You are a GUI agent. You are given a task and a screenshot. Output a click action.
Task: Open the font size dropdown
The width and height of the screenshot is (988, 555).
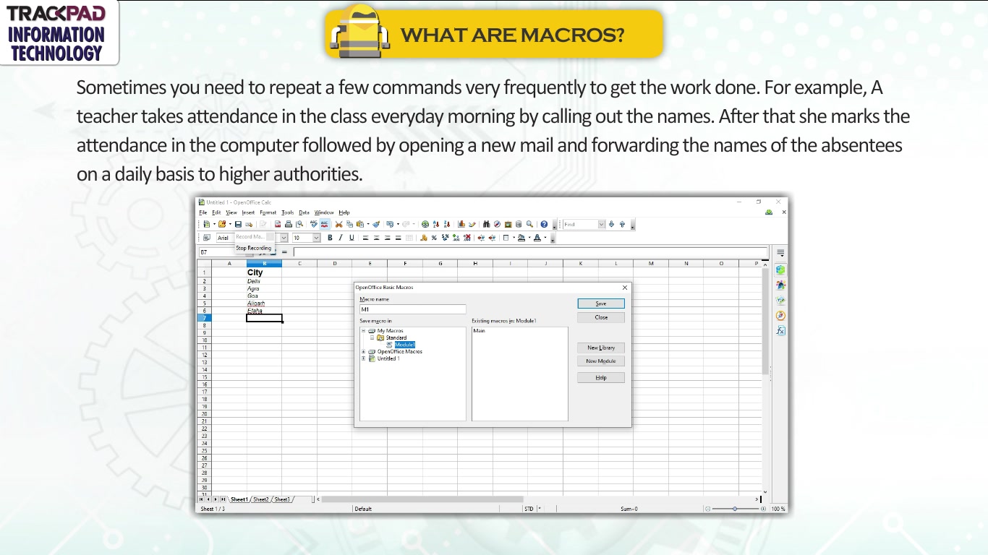pyautogui.click(x=316, y=238)
